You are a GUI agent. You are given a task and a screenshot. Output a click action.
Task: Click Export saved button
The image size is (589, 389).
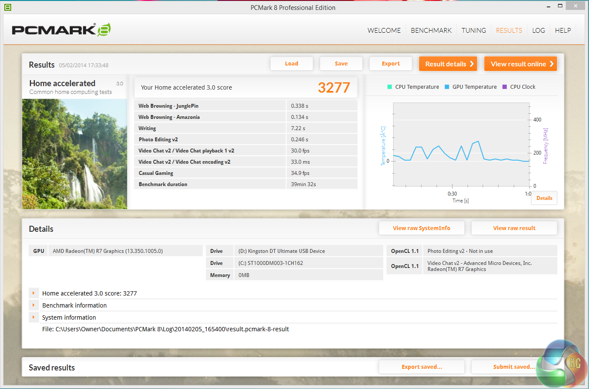tap(422, 367)
